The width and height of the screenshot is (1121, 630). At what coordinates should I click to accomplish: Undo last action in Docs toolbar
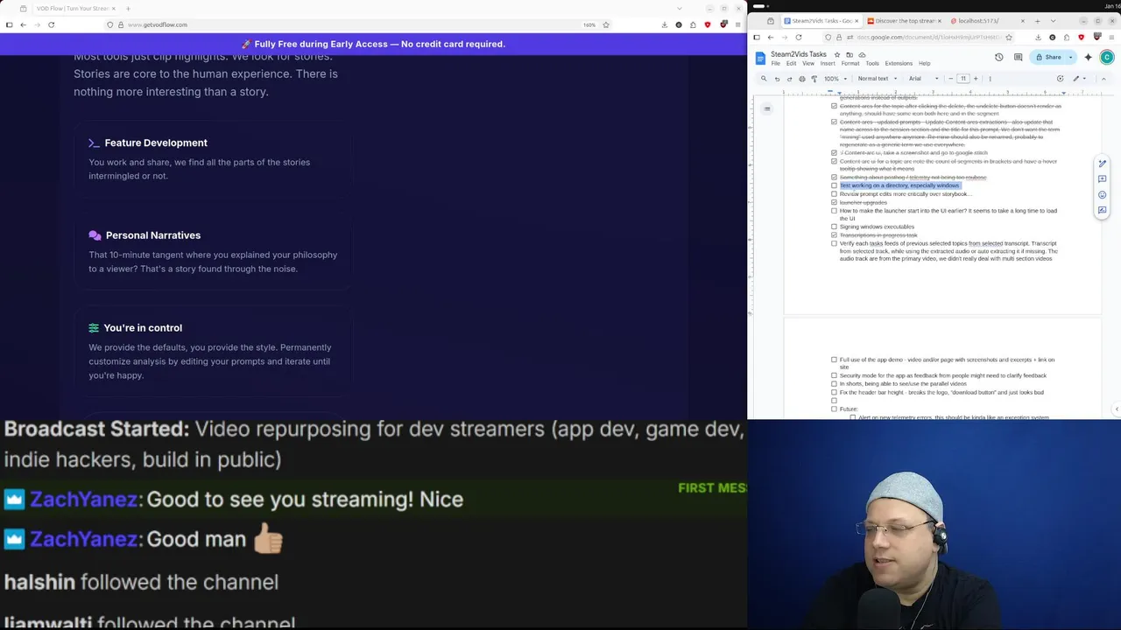pos(777,79)
